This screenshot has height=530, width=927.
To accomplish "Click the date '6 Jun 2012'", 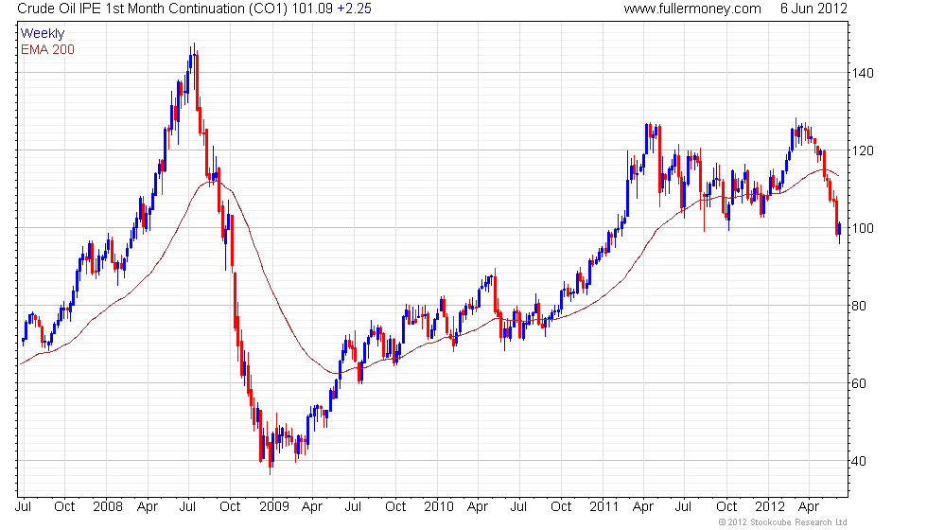I will pyautogui.click(x=813, y=9).
